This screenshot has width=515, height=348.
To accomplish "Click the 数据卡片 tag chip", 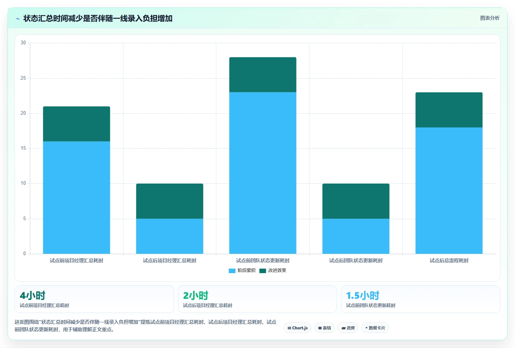I will pyautogui.click(x=375, y=328).
